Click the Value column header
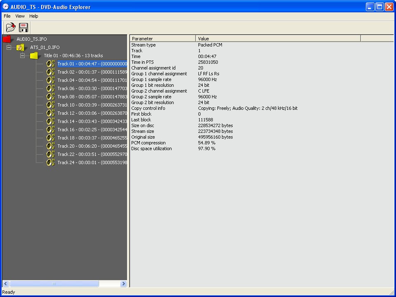 point(278,39)
